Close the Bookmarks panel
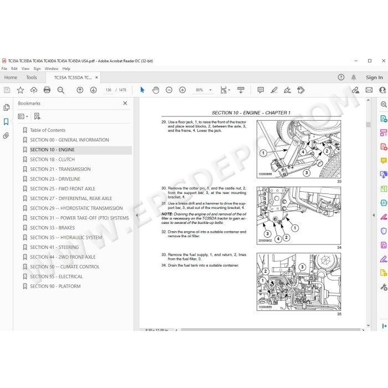The width and height of the screenshot is (388, 388). point(125,103)
